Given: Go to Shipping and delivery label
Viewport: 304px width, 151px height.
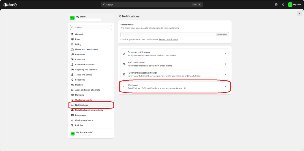Looking at the screenshot, I should coord(86,69).
